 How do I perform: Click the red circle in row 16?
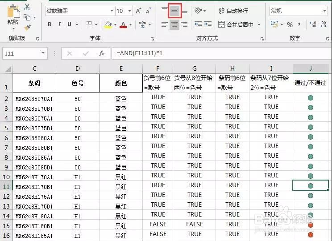311,234
